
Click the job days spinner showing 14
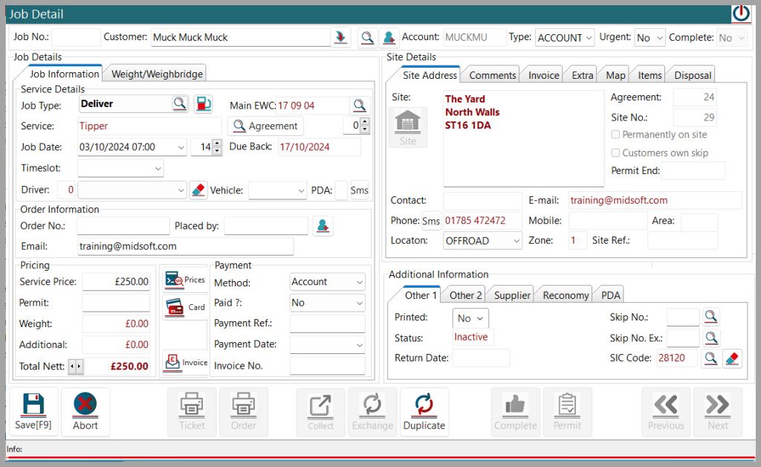click(x=218, y=147)
